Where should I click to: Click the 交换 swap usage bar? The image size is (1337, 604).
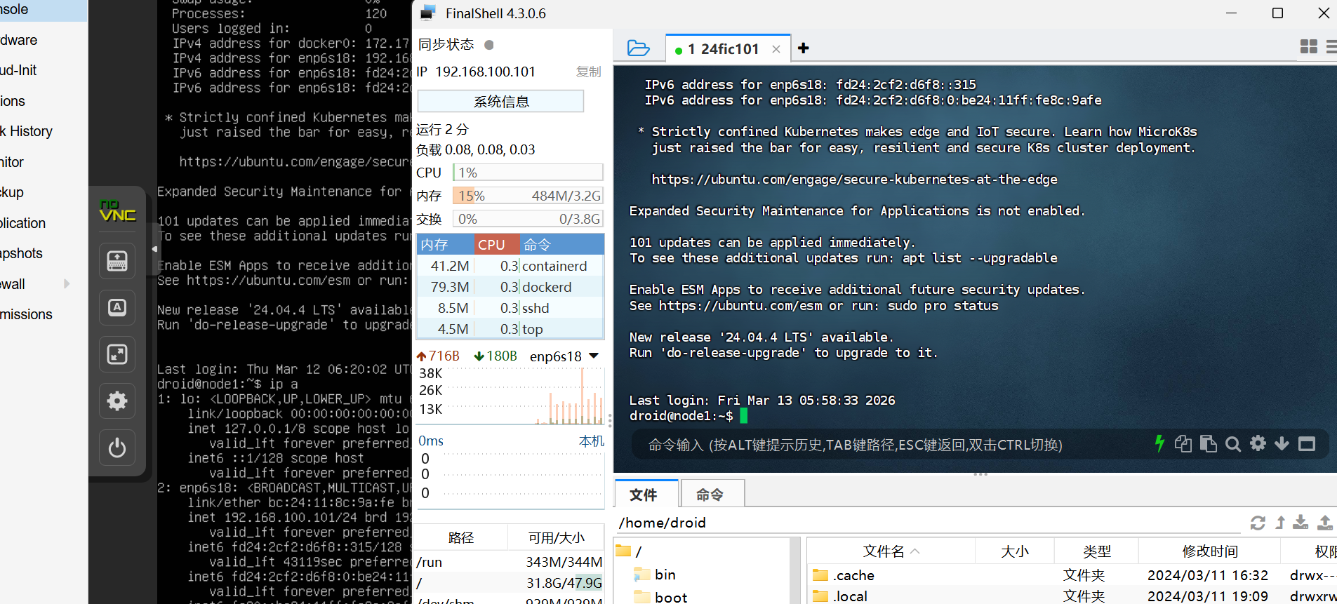528,219
